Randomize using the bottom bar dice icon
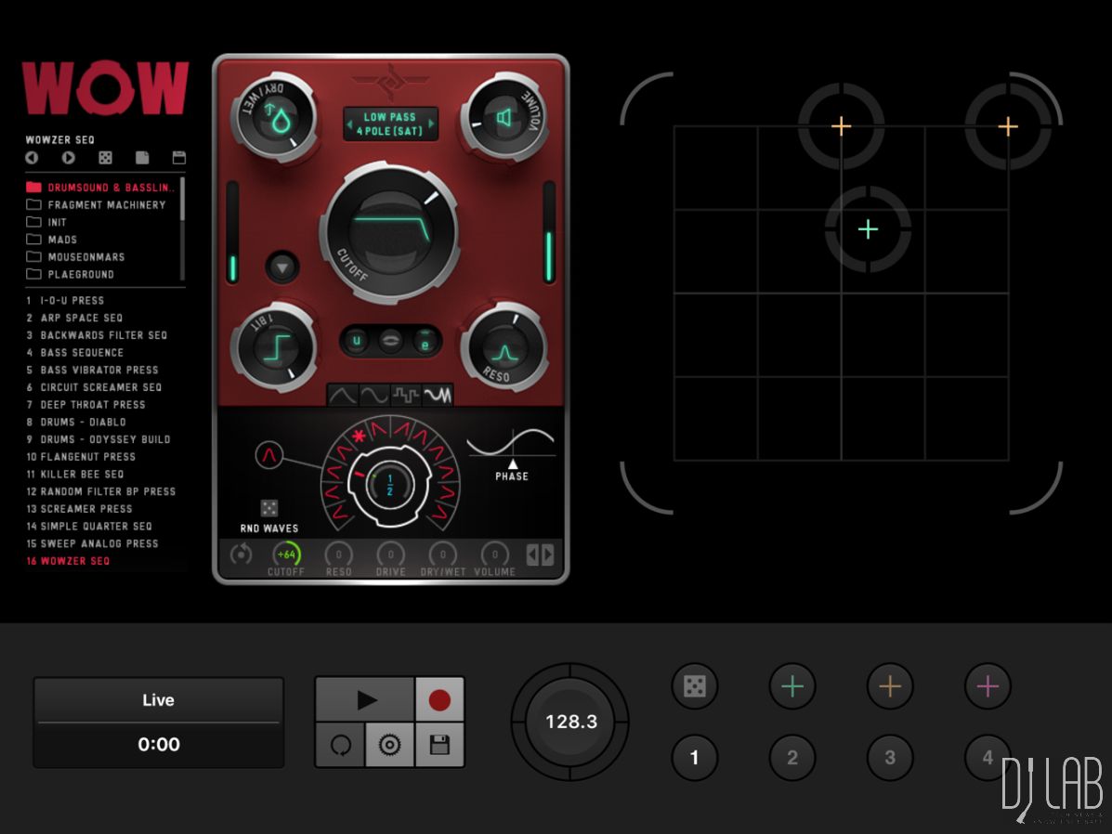Viewport: 1112px width, 834px height. click(x=695, y=686)
